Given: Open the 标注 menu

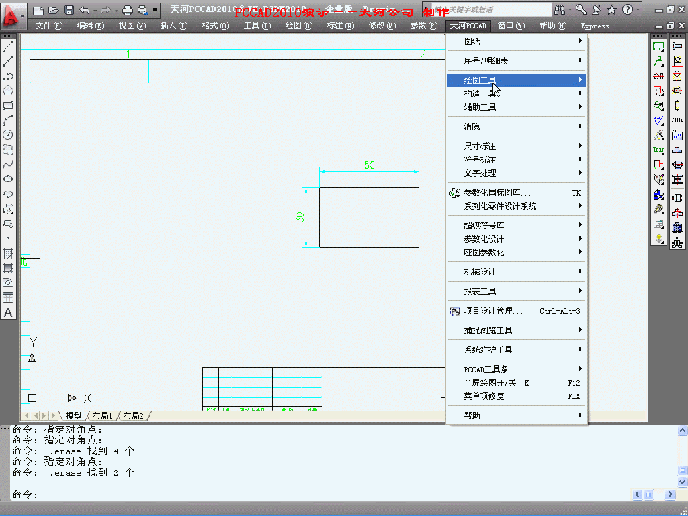Looking at the screenshot, I should click(x=341, y=26).
